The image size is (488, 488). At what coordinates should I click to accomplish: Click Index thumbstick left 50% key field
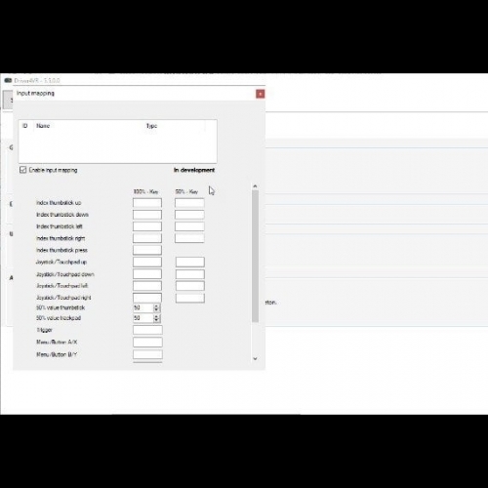[x=189, y=226]
